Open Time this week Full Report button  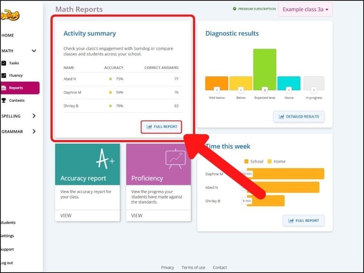[x=303, y=221]
